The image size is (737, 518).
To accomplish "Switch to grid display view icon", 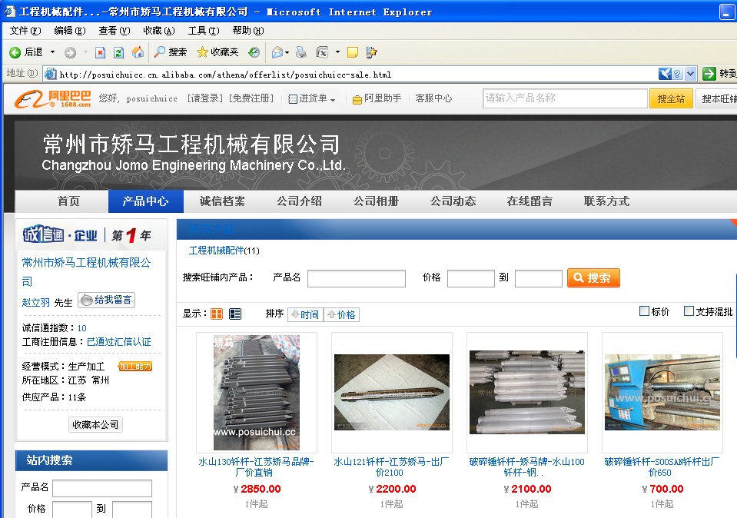I will coord(217,314).
